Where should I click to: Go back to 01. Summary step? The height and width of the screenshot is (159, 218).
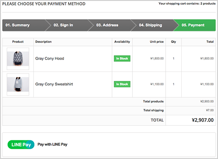(17, 25)
